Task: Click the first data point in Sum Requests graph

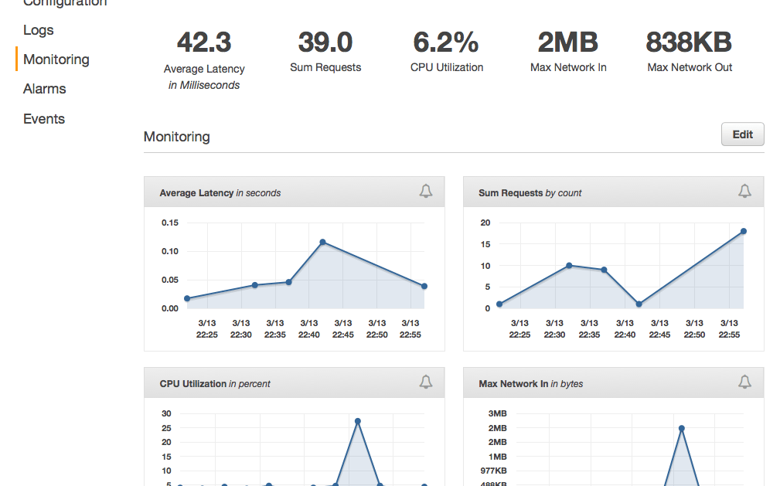Action: click(499, 304)
